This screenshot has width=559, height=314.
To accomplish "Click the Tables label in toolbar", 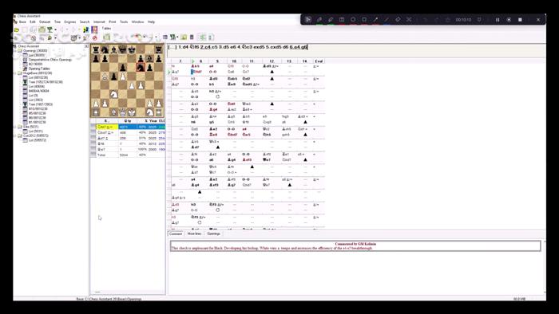I will coord(106,29).
